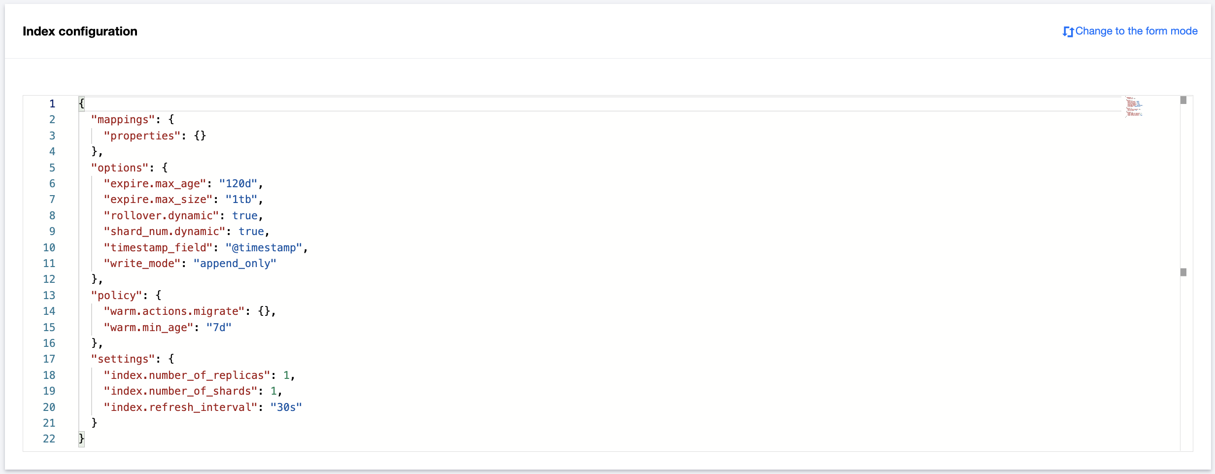Place cursor in the "120d" value

[238, 184]
